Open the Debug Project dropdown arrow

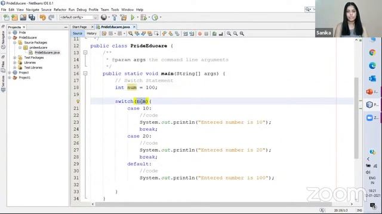click(149, 17)
